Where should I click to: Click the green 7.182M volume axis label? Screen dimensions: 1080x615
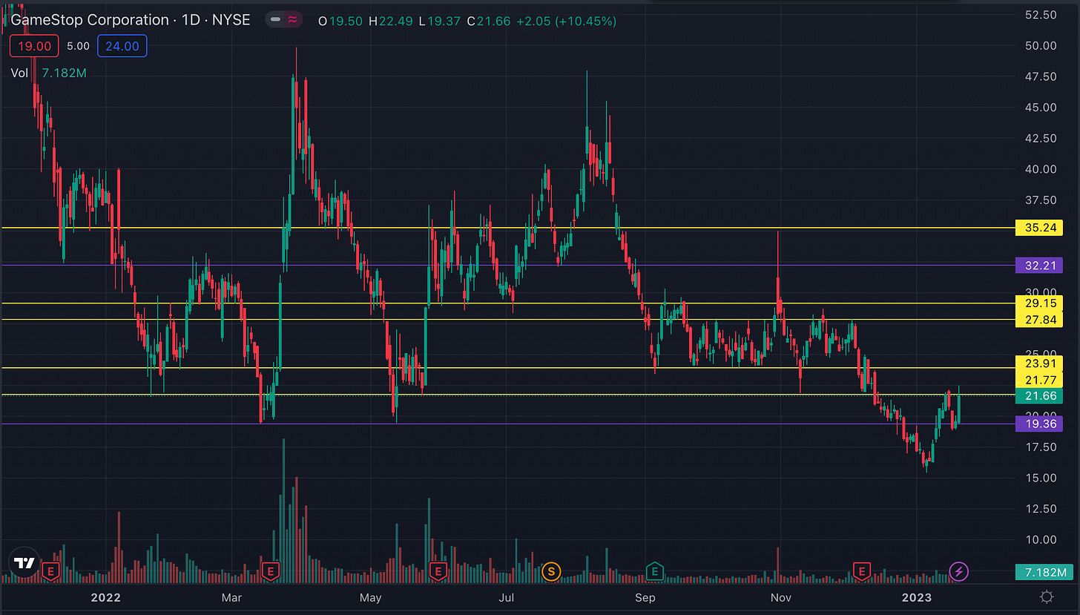[x=1044, y=572]
